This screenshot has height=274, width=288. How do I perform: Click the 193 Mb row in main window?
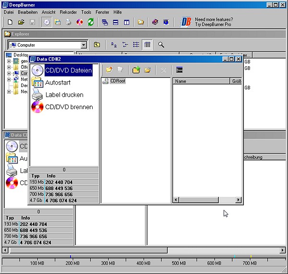coord(38,224)
